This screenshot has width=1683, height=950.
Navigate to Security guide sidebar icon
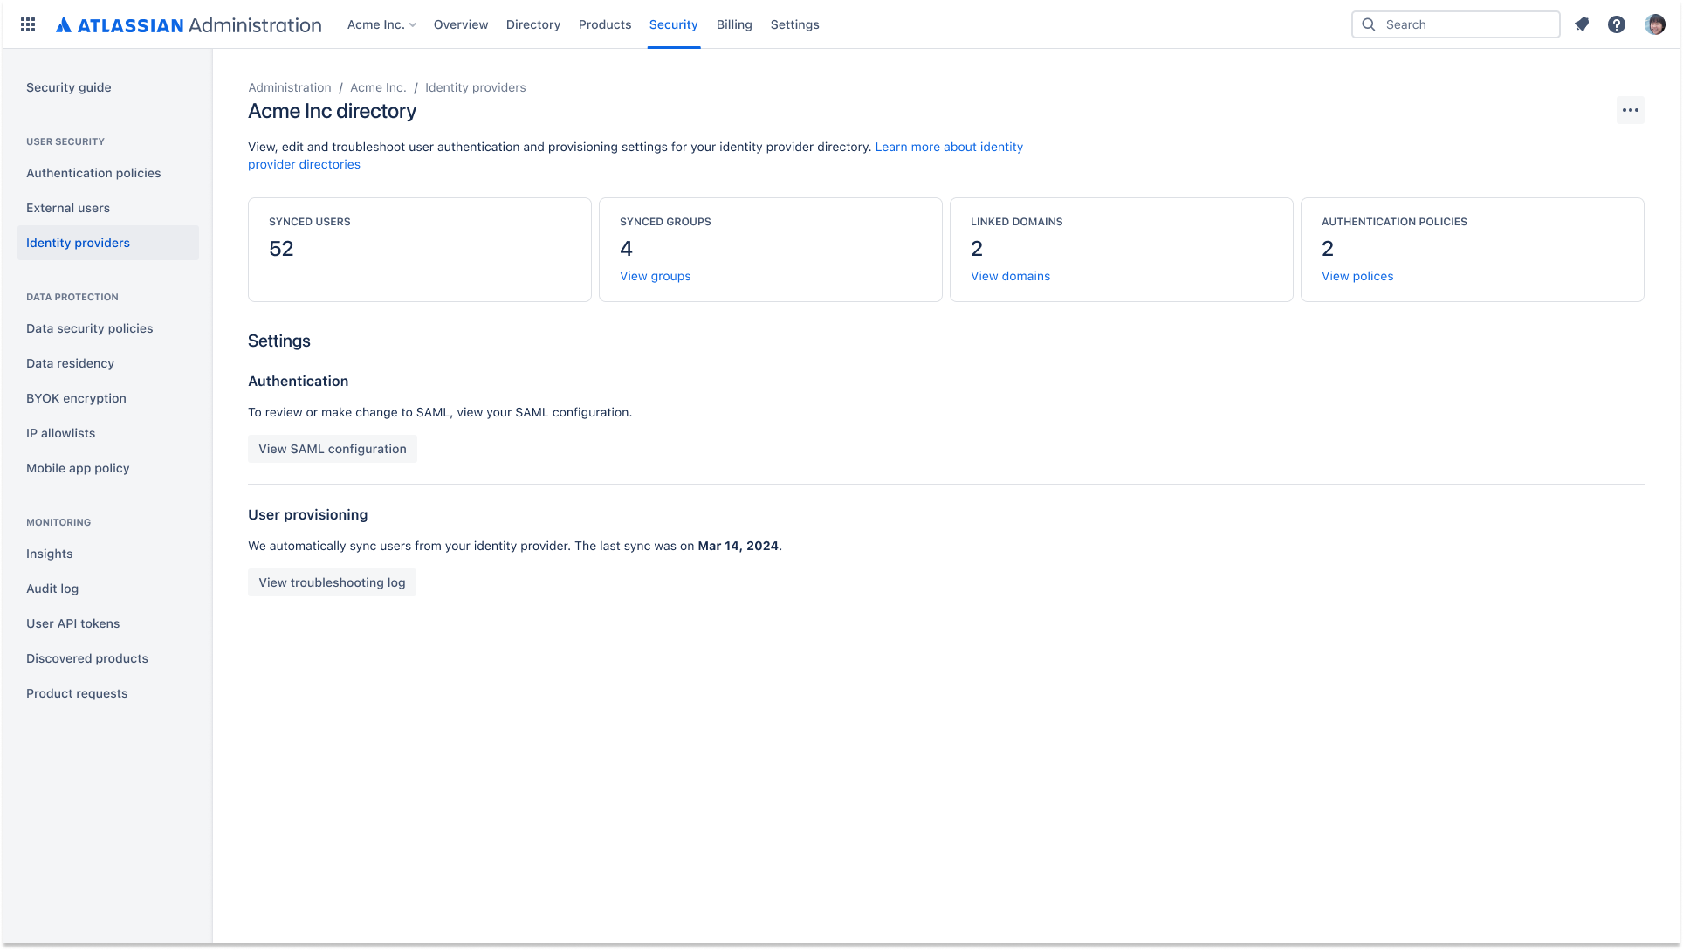point(68,86)
